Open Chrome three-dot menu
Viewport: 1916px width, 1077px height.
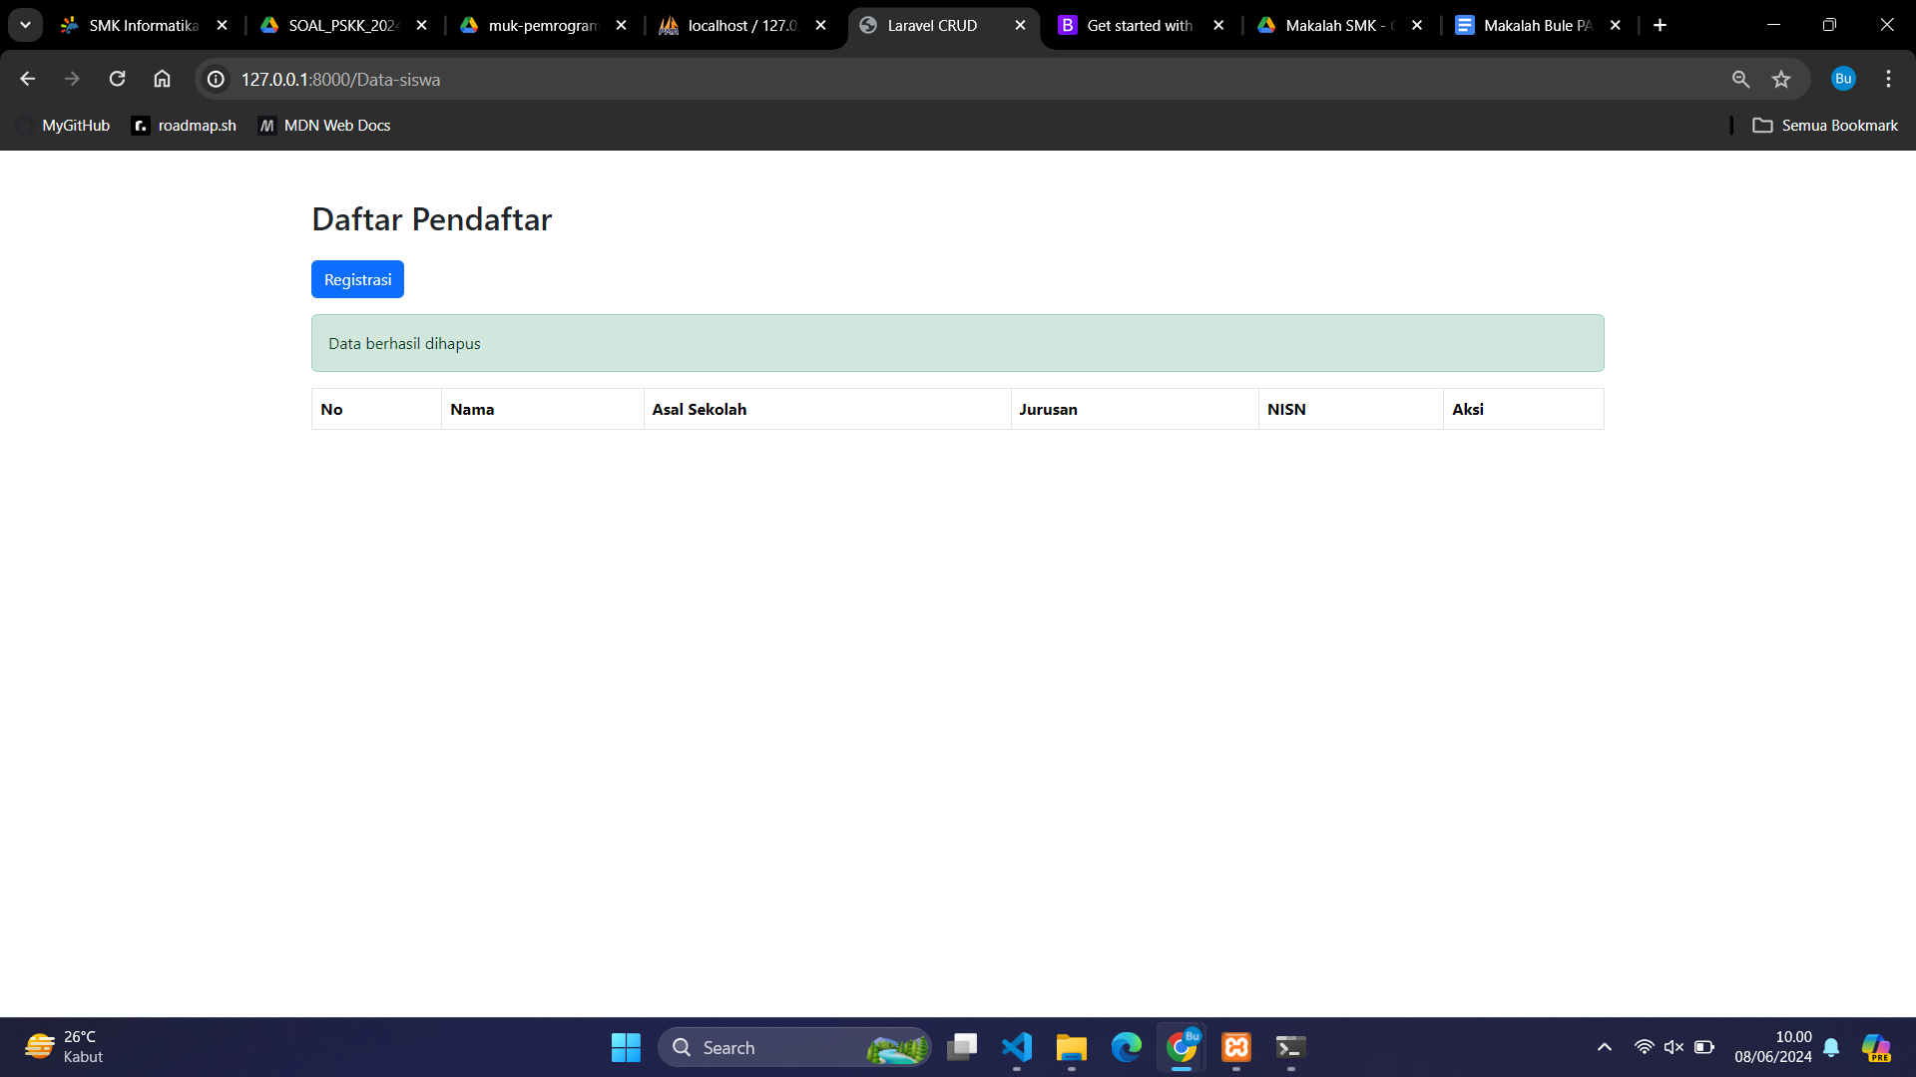click(1888, 79)
